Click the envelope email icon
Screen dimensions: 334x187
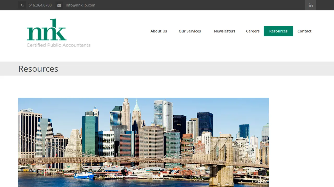(59, 5)
